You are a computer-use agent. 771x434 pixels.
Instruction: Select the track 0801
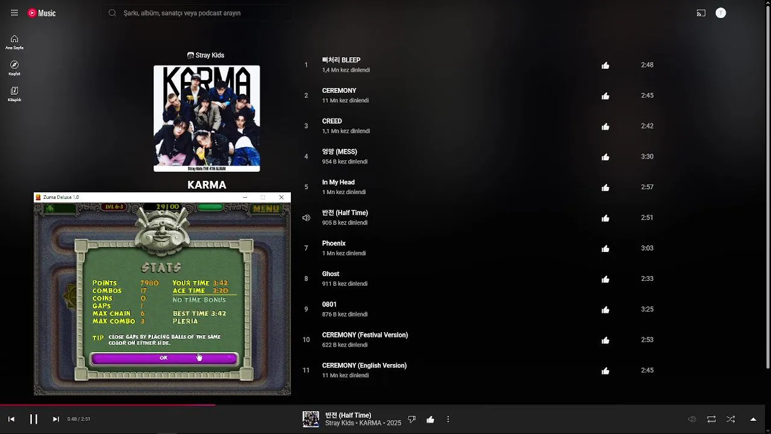click(329, 304)
